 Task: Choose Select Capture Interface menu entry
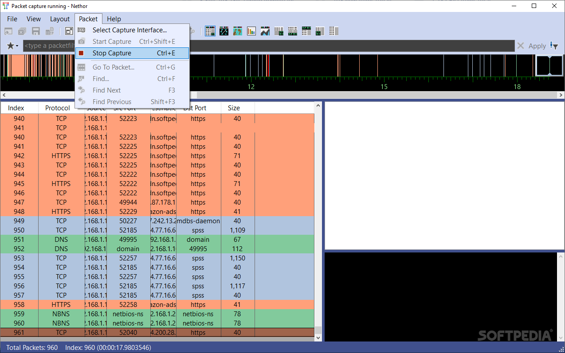click(x=132, y=30)
